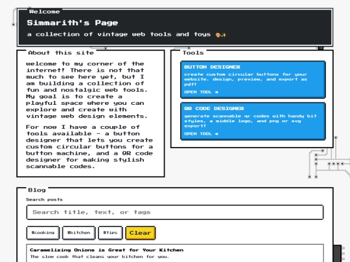The image size is (350, 262).
Task: Click the QR Code Designer description text
Action: [x=250, y=121]
